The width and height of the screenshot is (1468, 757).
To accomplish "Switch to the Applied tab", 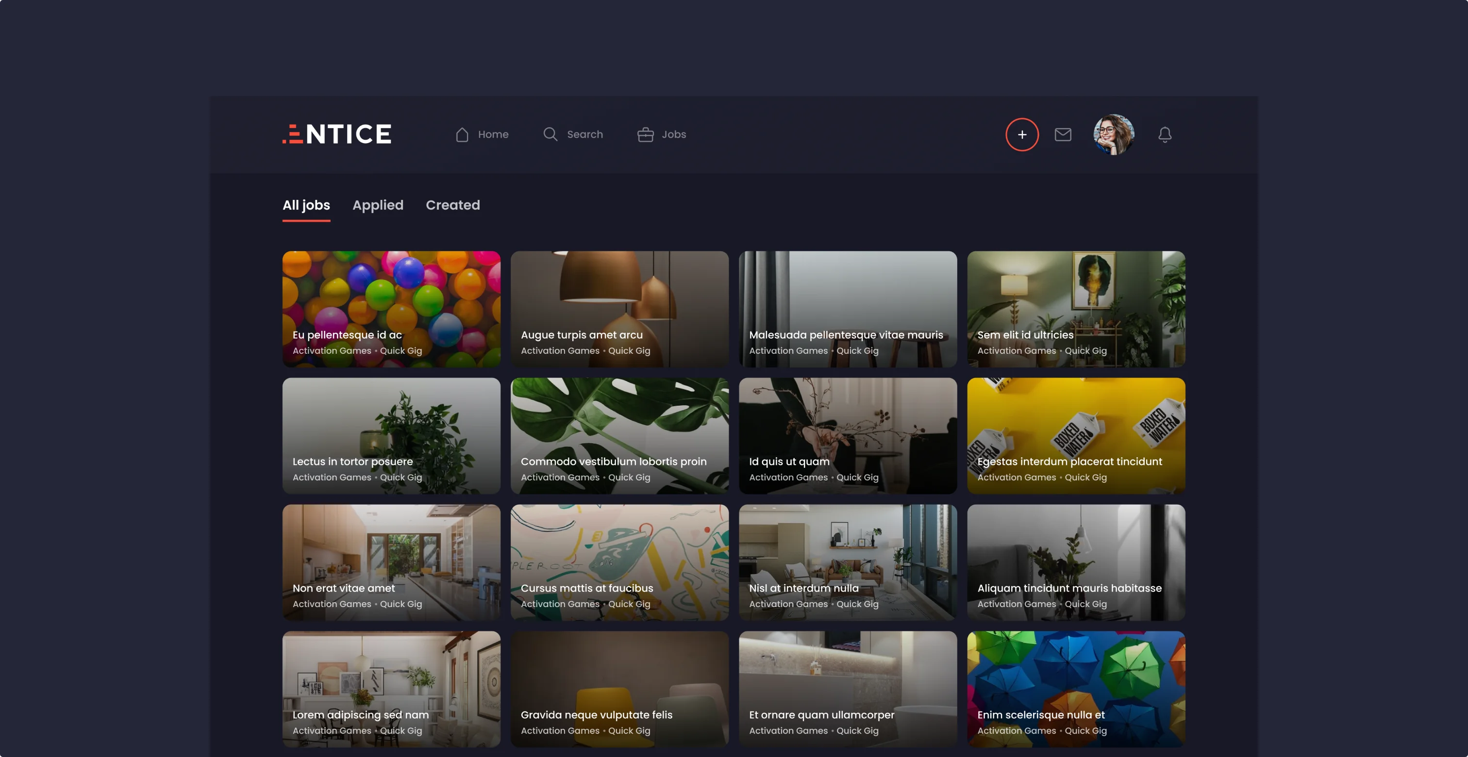I will pos(377,205).
